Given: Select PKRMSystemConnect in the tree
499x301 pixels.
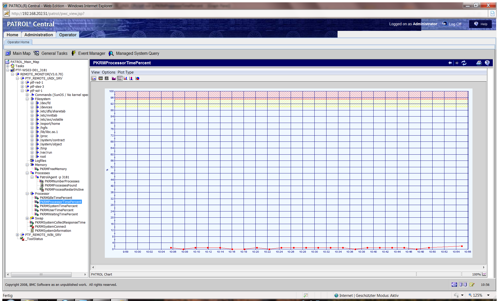Looking at the screenshot, I should [x=50, y=227].
